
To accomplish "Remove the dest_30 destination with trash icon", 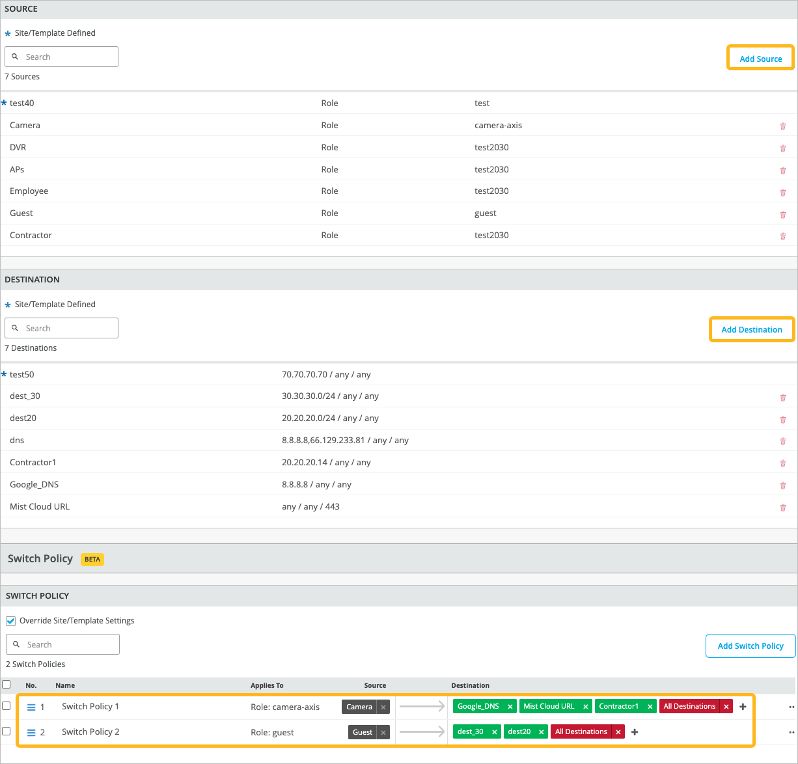I will (782, 397).
